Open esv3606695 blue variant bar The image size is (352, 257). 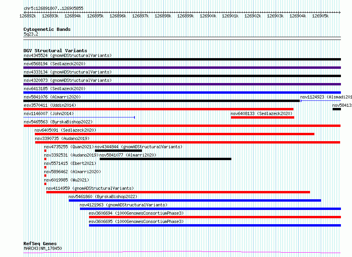pyautogui.click(x=215, y=225)
